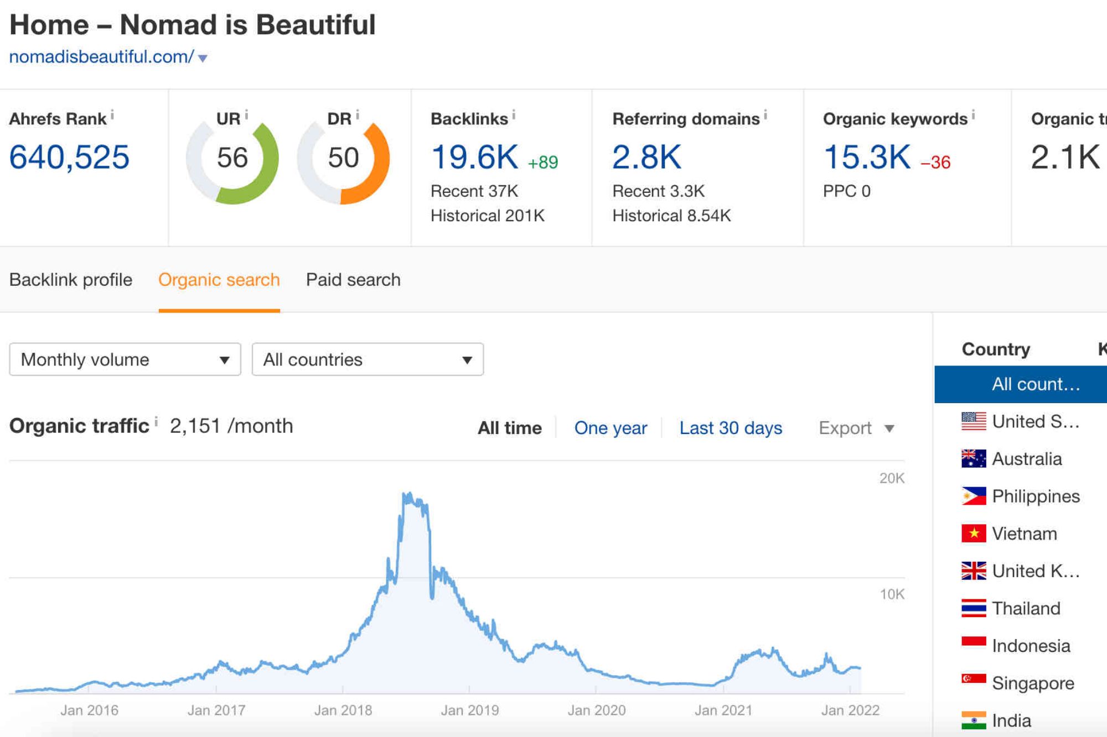Switch to the Paid search tab
This screenshot has height=737, width=1107.
tap(353, 280)
